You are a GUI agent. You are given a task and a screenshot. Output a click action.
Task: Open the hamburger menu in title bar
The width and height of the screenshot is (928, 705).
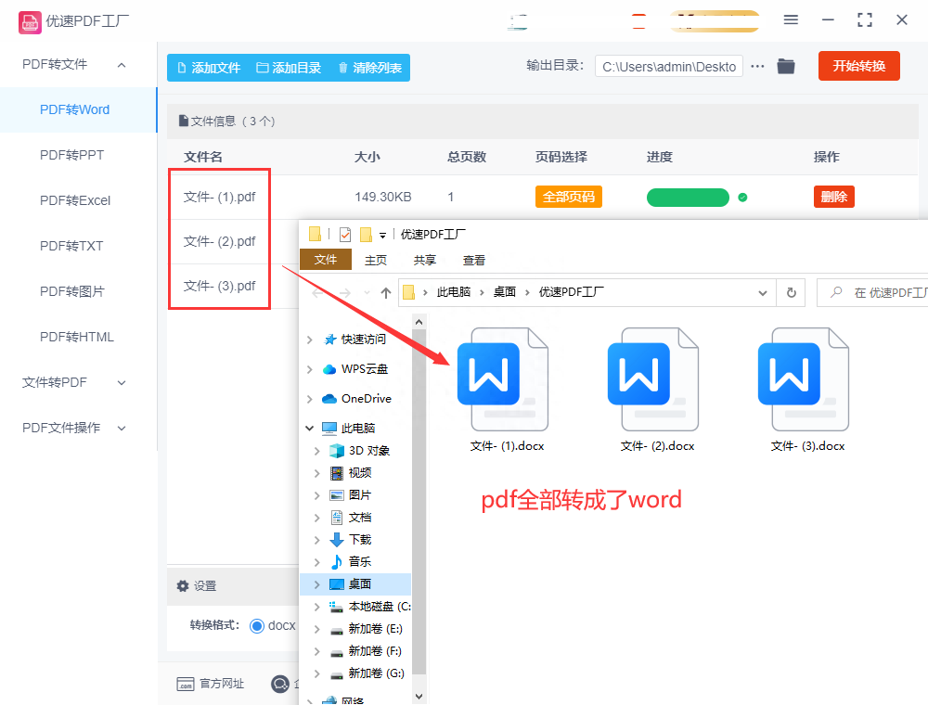791,19
